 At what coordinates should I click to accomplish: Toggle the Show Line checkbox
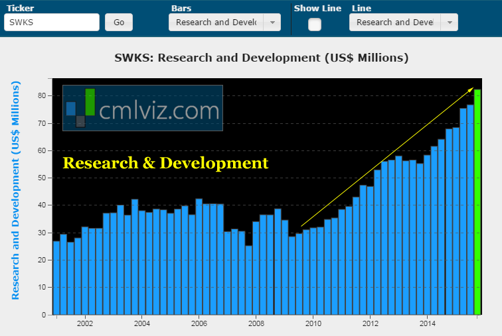click(314, 25)
